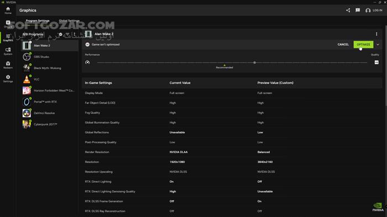Click the CANCEL button
Image resolution: width=387 pixels, height=217 pixels.
point(343,45)
